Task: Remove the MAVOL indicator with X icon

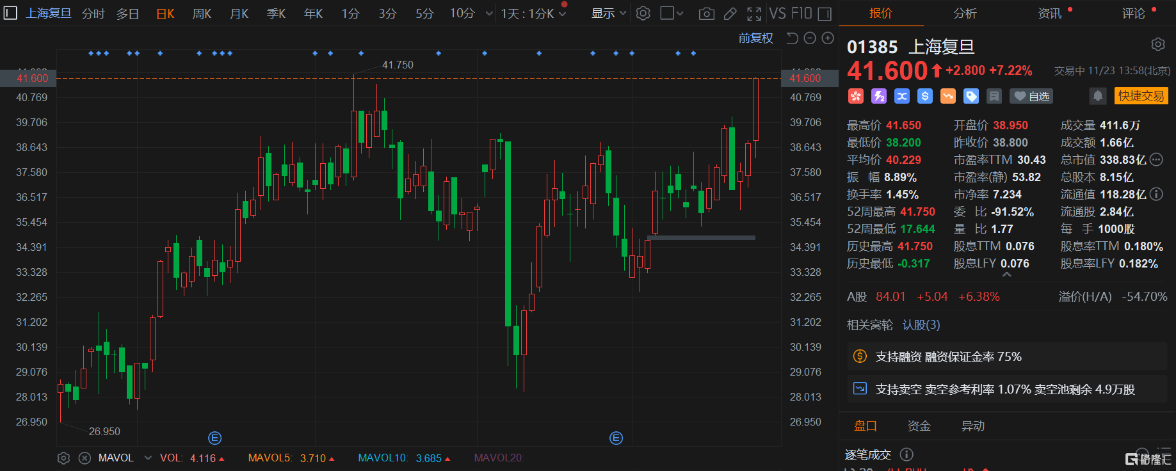Action: [x=85, y=458]
